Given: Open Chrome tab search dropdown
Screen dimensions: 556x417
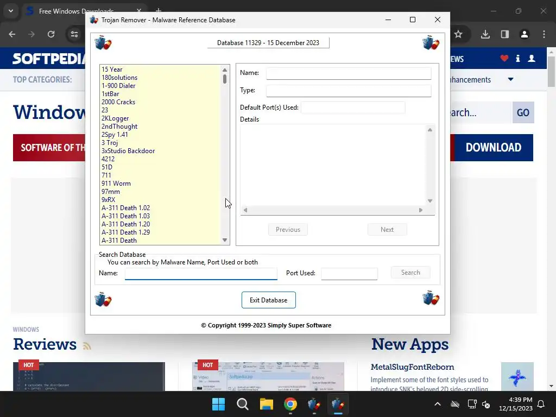Looking at the screenshot, I should coord(11,11).
